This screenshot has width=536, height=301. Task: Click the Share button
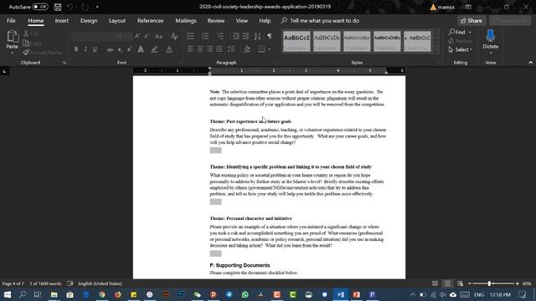click(472, 21)
